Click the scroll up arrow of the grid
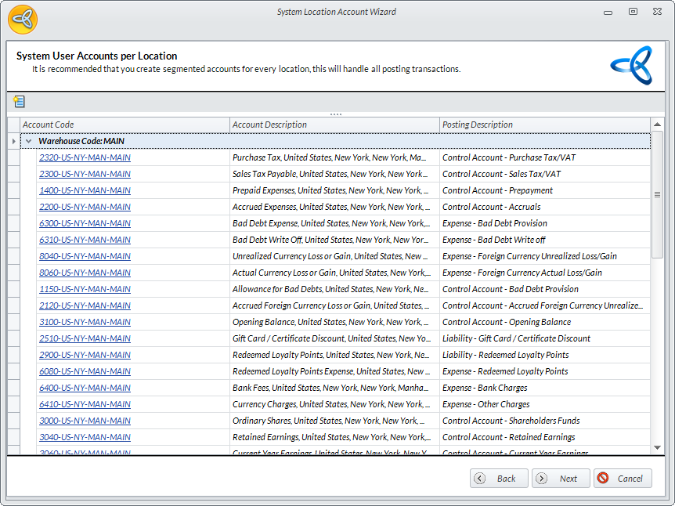675x506 pixels. tap(657, 125)
